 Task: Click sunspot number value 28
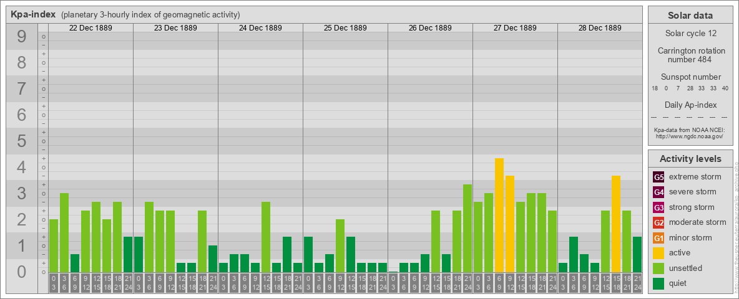click(690, 88)
